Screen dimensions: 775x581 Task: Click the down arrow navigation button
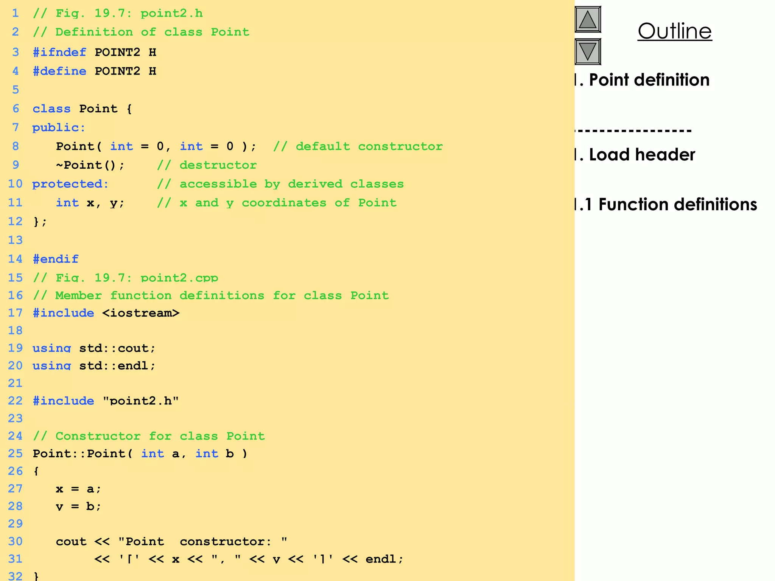tap(588, 51)
